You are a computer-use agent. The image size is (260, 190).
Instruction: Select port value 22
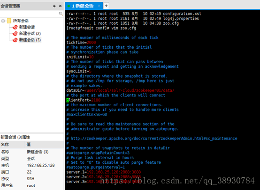(29, 172)
